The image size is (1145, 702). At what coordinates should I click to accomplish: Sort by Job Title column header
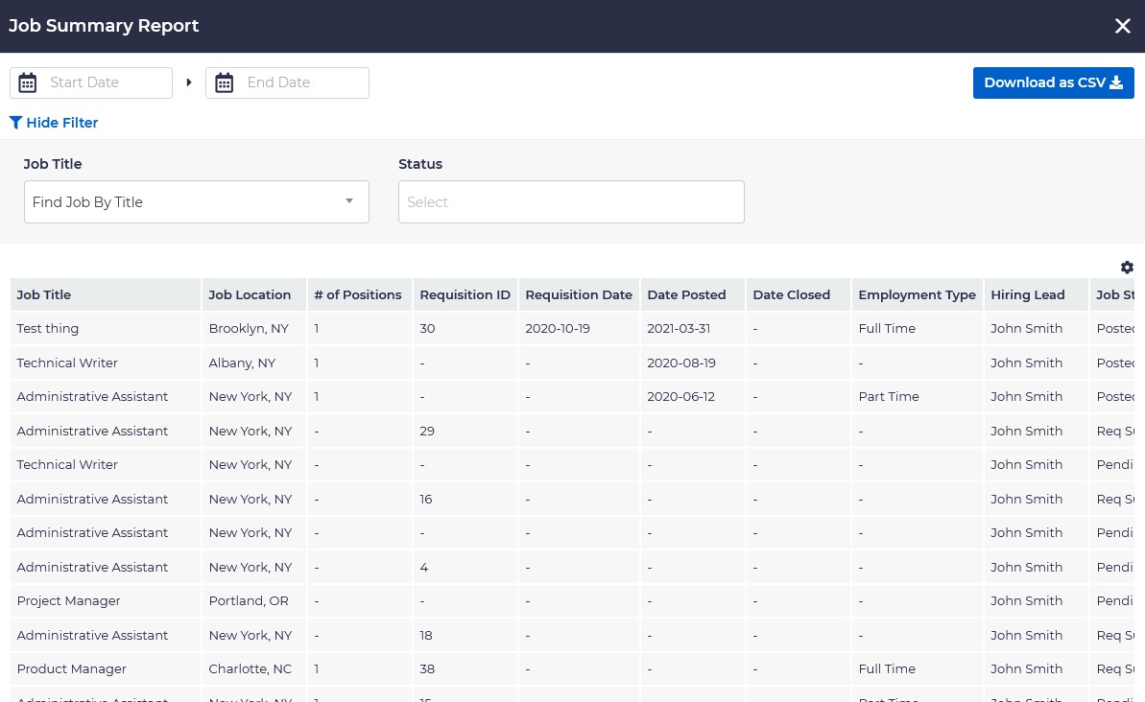[x=44, y=295]
